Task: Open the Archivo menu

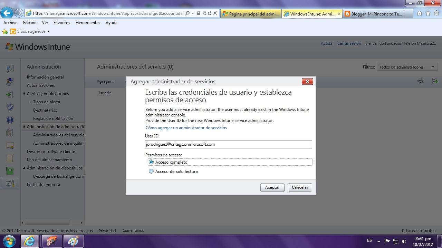Action: point(10,23)
